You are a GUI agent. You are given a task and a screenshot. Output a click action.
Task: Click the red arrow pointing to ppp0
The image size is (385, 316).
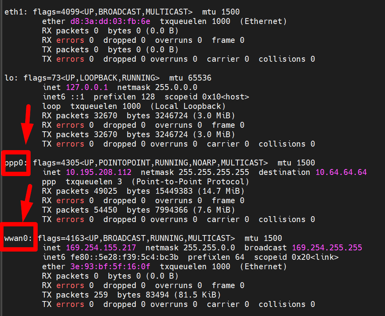pyautogui.click(x=26, y=124)
